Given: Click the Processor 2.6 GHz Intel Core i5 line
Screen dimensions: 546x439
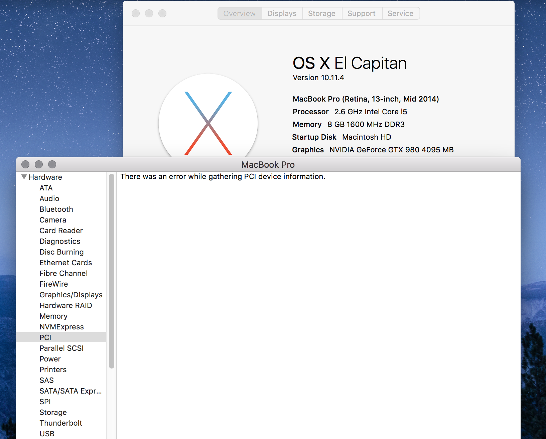Looking at the screenshot, I should click(x=350, y=112).
